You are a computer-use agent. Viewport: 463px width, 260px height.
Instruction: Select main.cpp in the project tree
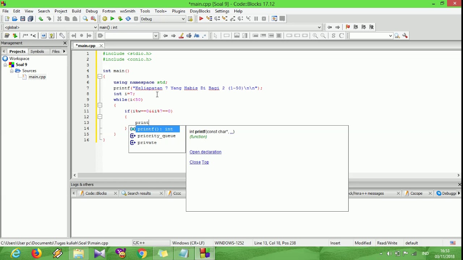tap(37, 77)
